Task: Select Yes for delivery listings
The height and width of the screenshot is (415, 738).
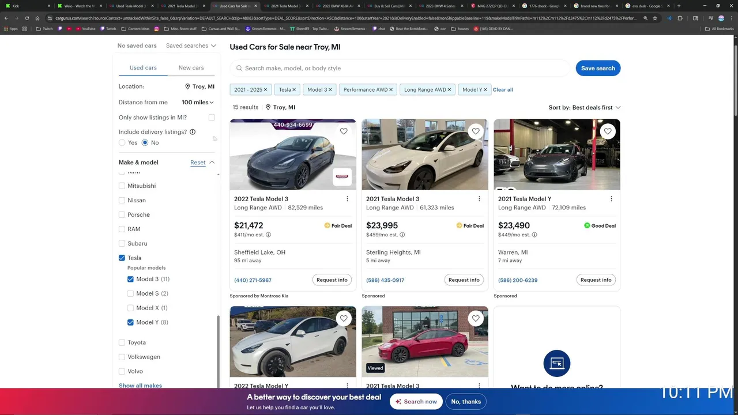Action: coord(122,142)
